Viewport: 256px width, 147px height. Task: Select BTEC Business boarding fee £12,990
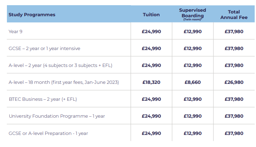[192, 99]
